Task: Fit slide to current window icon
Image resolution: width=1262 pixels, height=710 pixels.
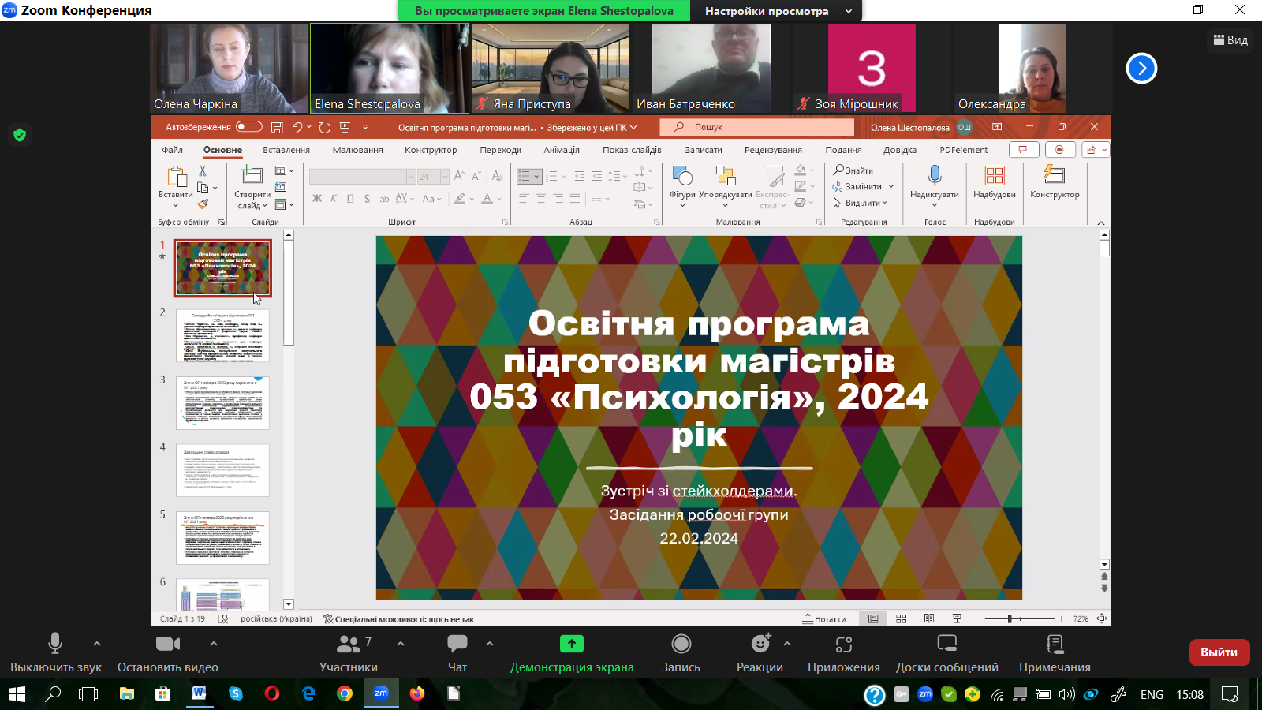Action: 1102,619
